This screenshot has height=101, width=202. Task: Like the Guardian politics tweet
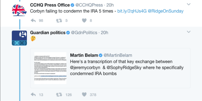click(84, 95)
